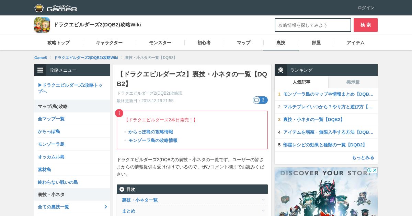The height and width of the screenshot is (216, 412).
Task: Open 裏技 navigation tab
Action: (x=281, y=43)
